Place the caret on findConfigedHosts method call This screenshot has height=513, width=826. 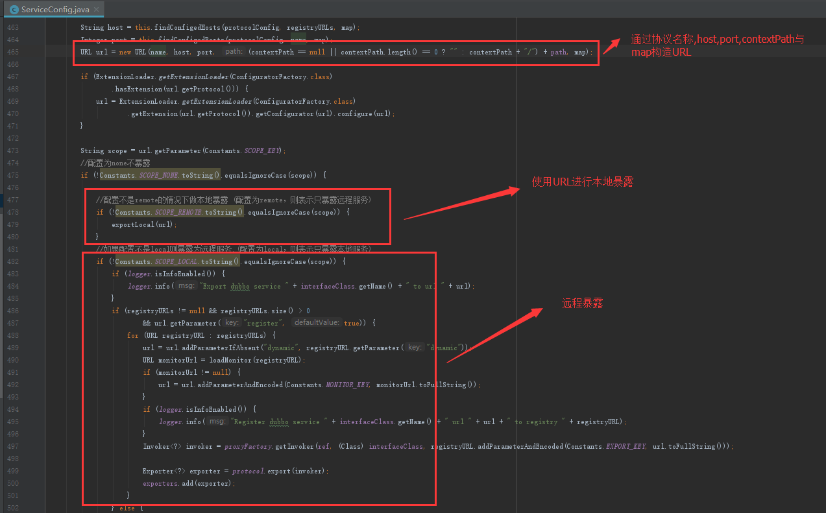point(187,27)
